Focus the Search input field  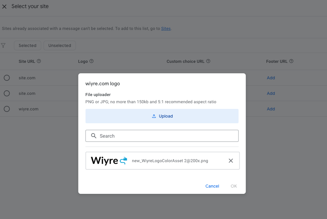[162, 136]
